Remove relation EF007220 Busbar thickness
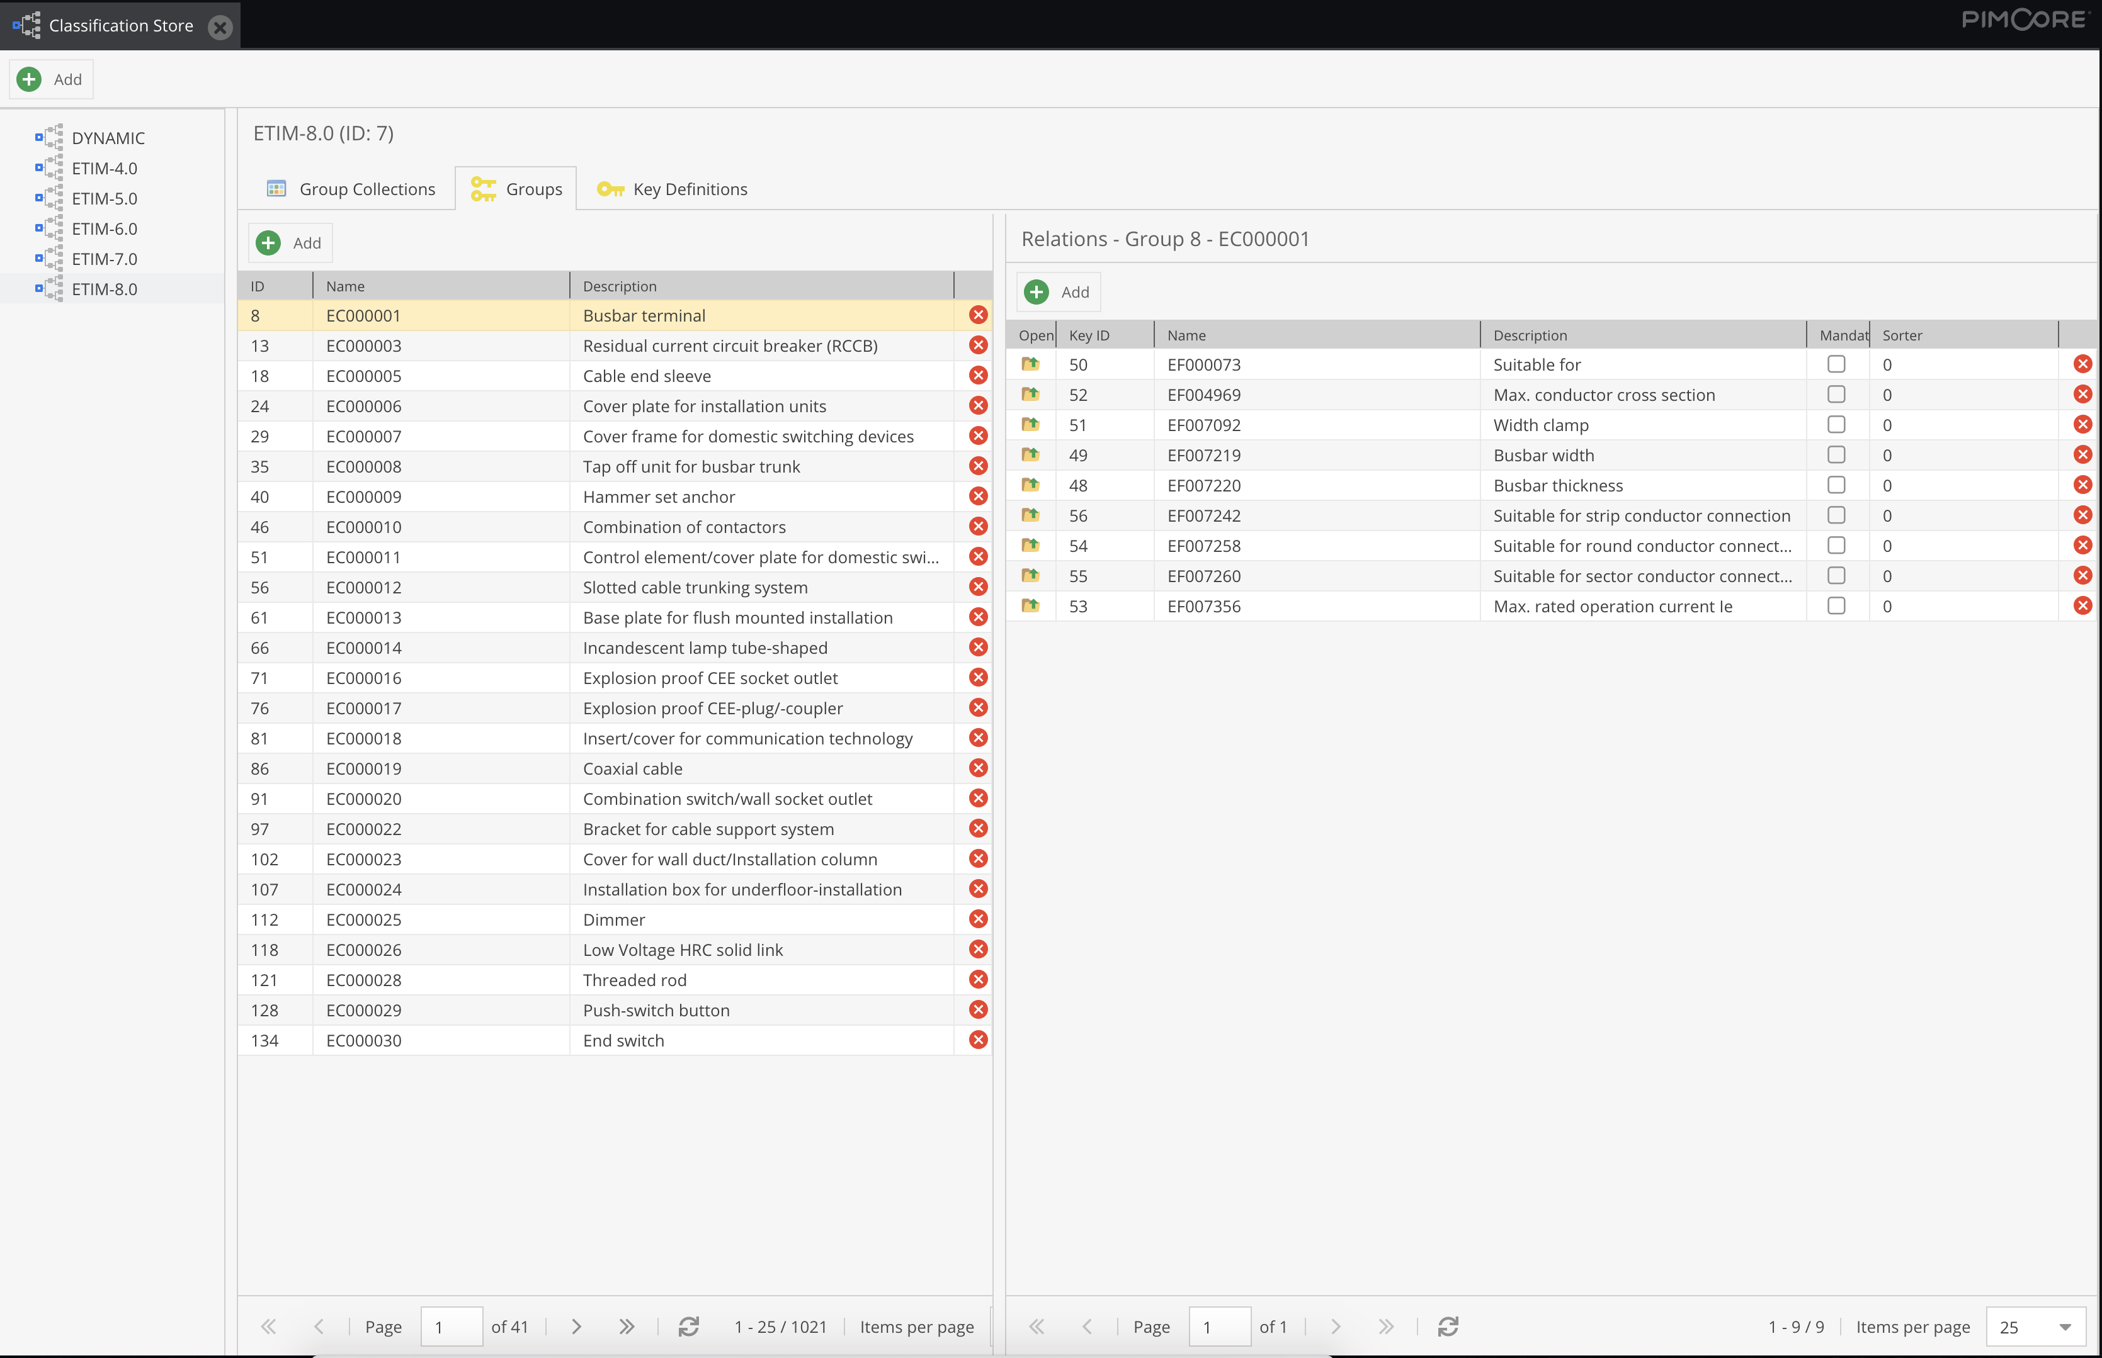2102x1358 pixels. click(2082, 484)
